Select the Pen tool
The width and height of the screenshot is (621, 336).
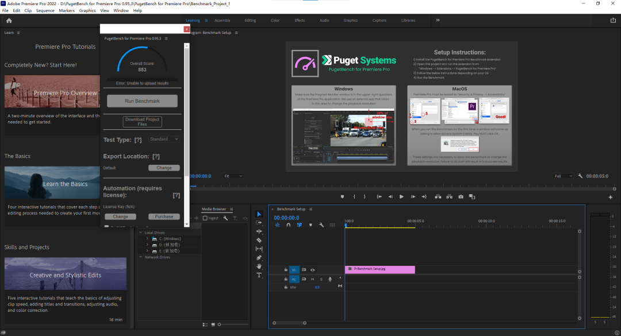(259, 258)
